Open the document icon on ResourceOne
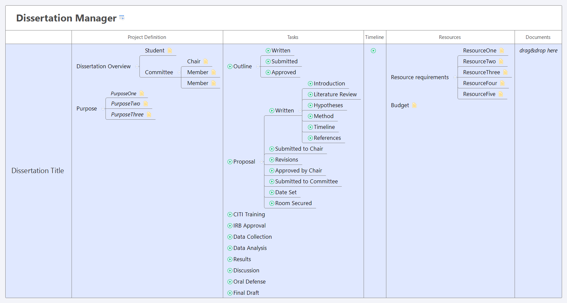 coord(502,50)
